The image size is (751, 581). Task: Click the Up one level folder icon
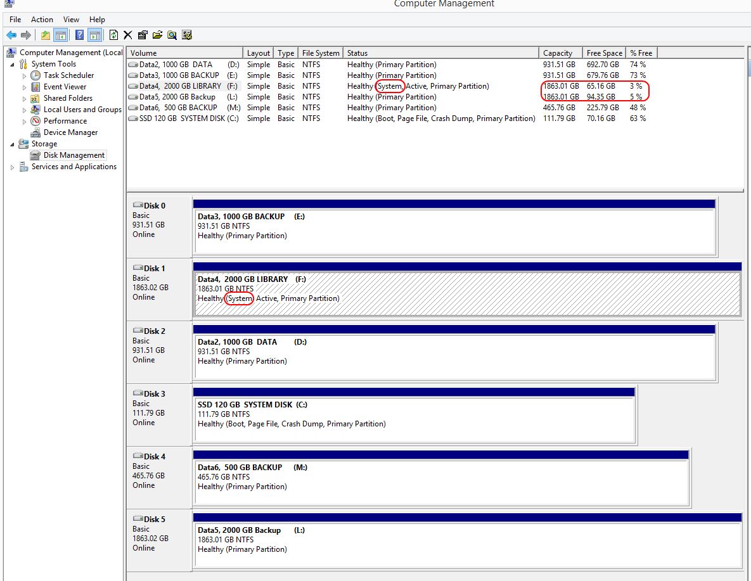click(45, 35)
